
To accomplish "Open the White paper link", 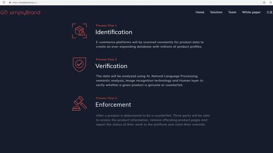I will point(251,12).
